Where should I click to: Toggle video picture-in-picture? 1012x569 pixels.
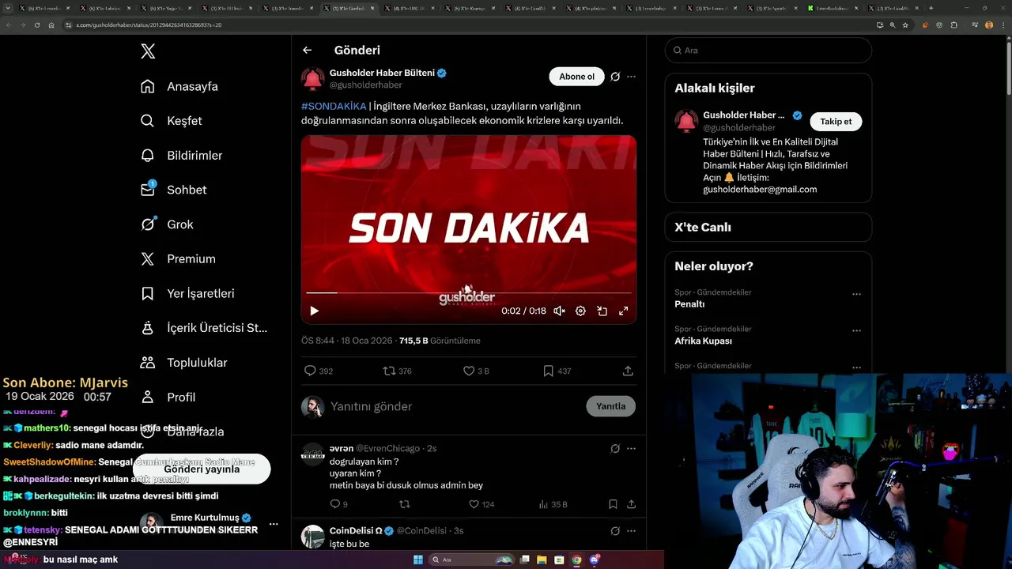602,311
